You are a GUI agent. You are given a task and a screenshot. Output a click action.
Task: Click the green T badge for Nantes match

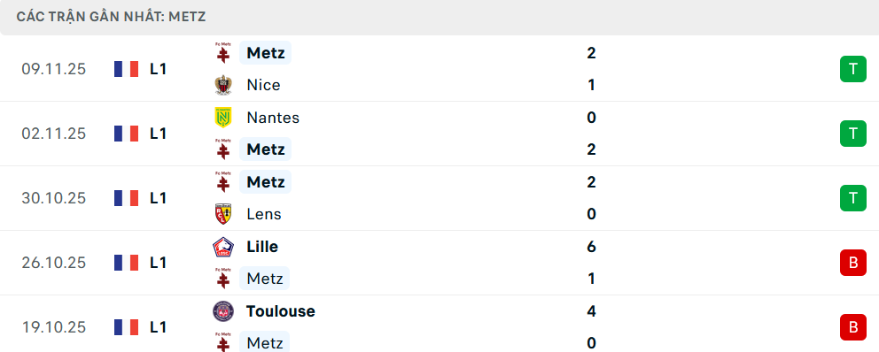(x=852, y=134)
